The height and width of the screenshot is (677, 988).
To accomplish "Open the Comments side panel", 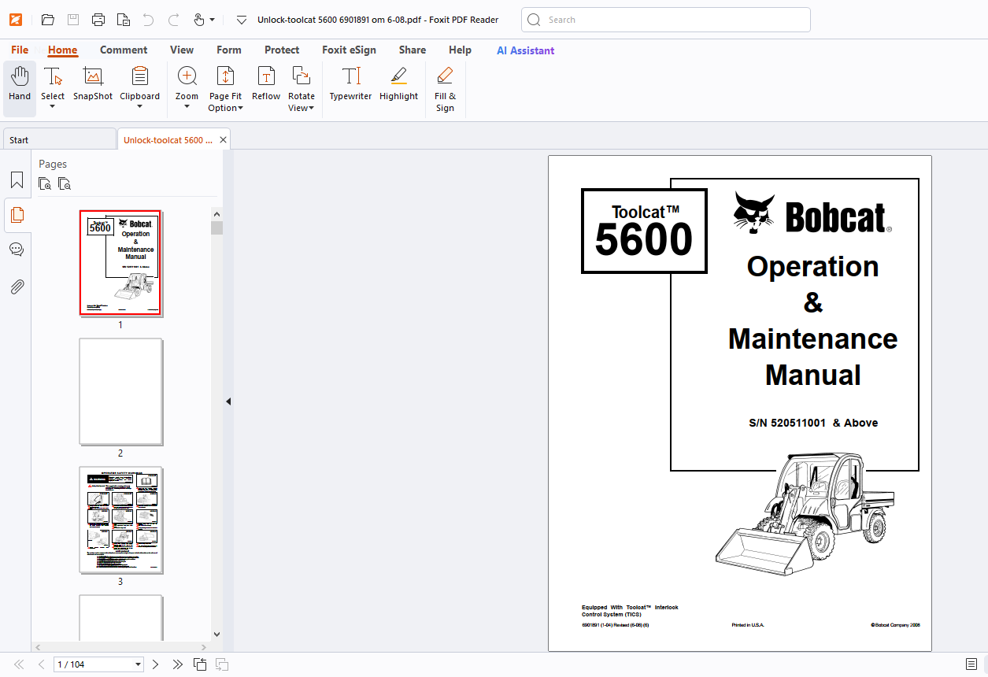I will click(x=17, y=250).
